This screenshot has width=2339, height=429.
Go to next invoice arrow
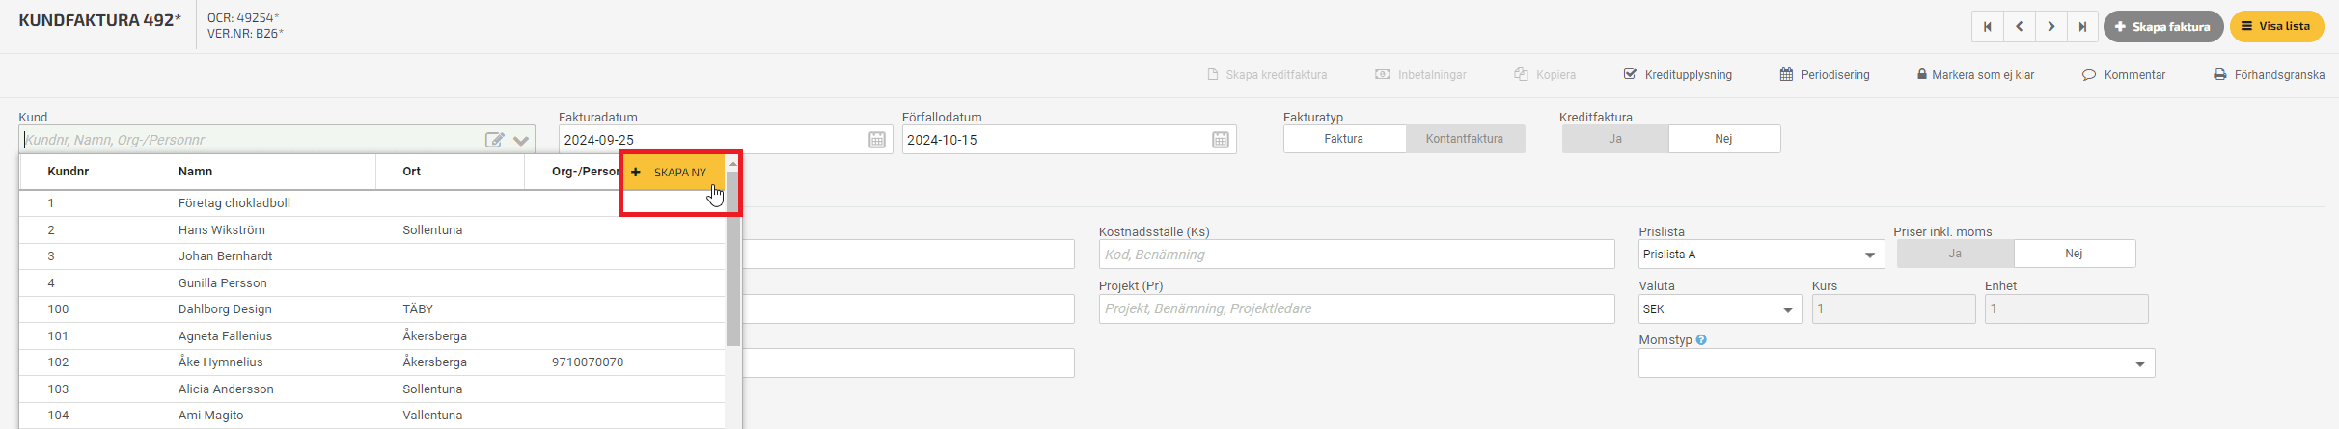pyautogui.click(x=2050, y=27)
